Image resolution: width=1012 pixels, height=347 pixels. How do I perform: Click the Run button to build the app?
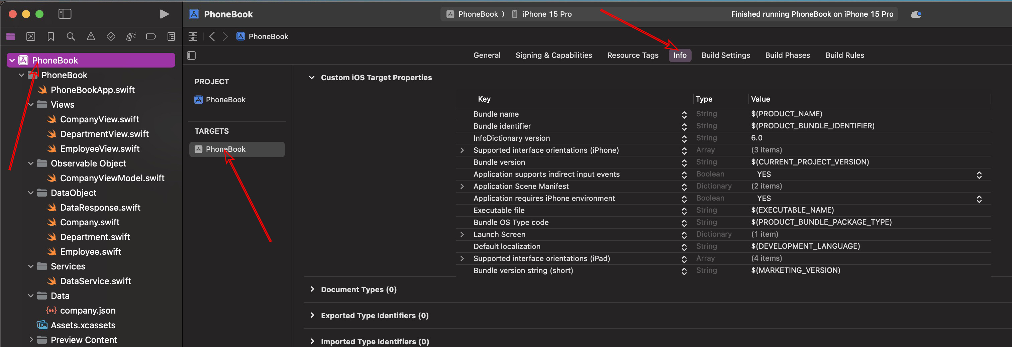(164, 14)
